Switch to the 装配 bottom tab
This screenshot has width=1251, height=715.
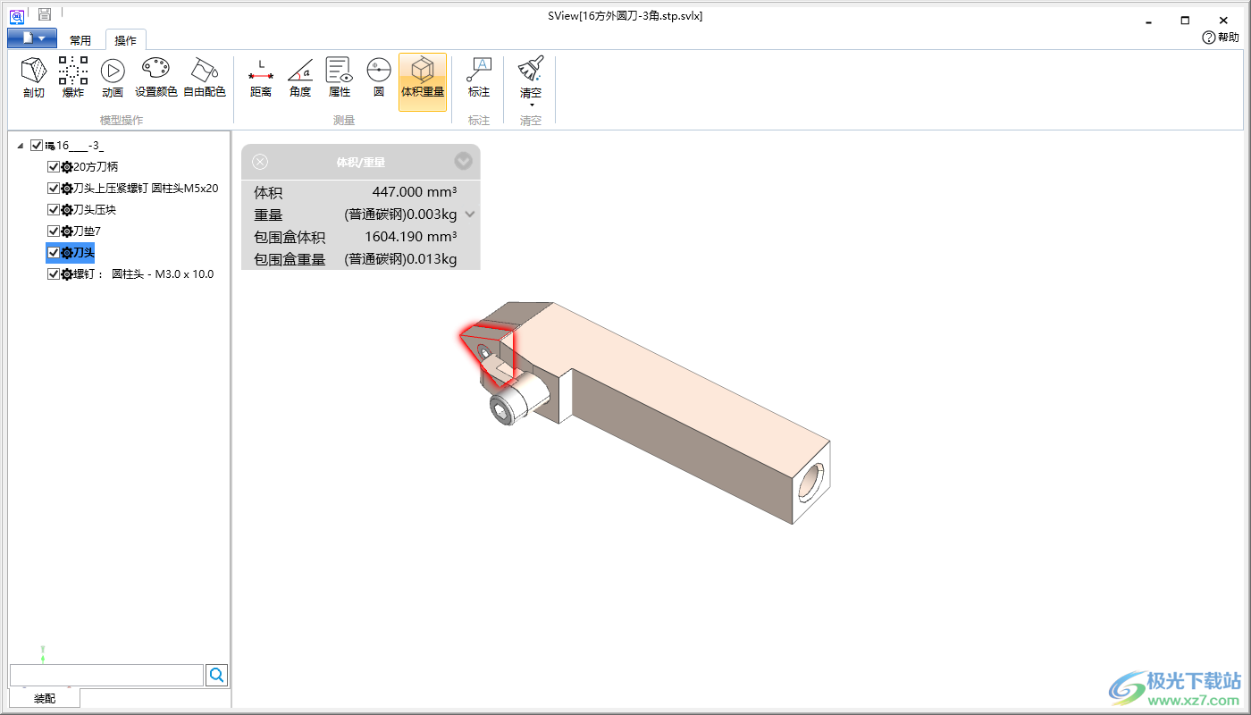point(45,698)
